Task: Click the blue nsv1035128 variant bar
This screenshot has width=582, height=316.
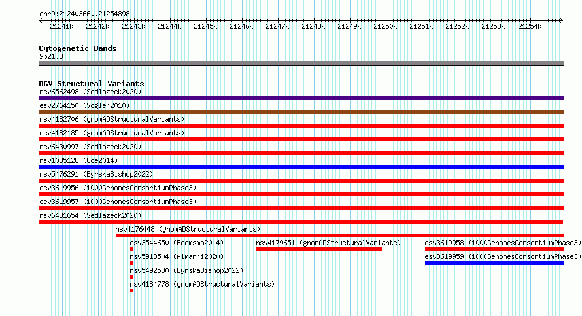Action: [x=301, y=167]
